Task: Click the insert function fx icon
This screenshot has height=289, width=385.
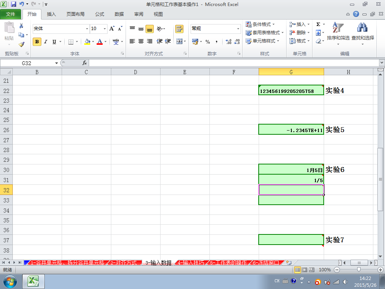Action: 85,63
